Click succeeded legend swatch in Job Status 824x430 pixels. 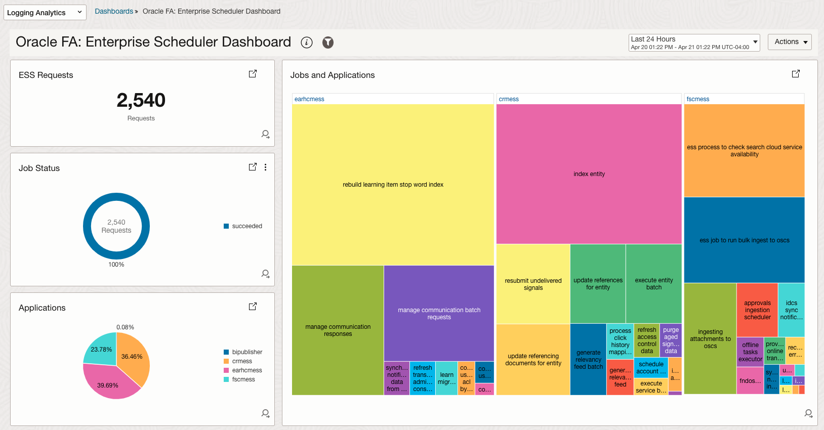coord(226,226)
